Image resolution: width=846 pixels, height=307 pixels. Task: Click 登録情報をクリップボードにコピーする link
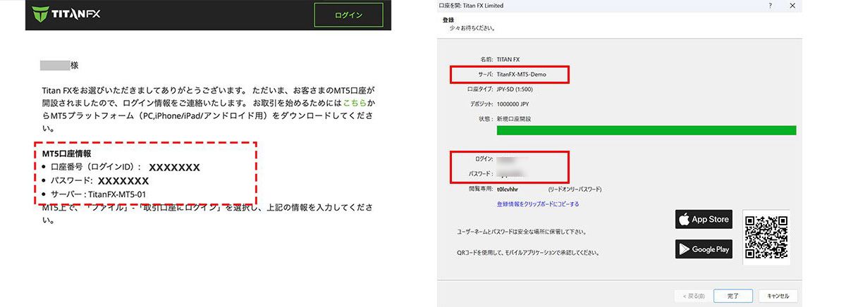coord(538,204)
